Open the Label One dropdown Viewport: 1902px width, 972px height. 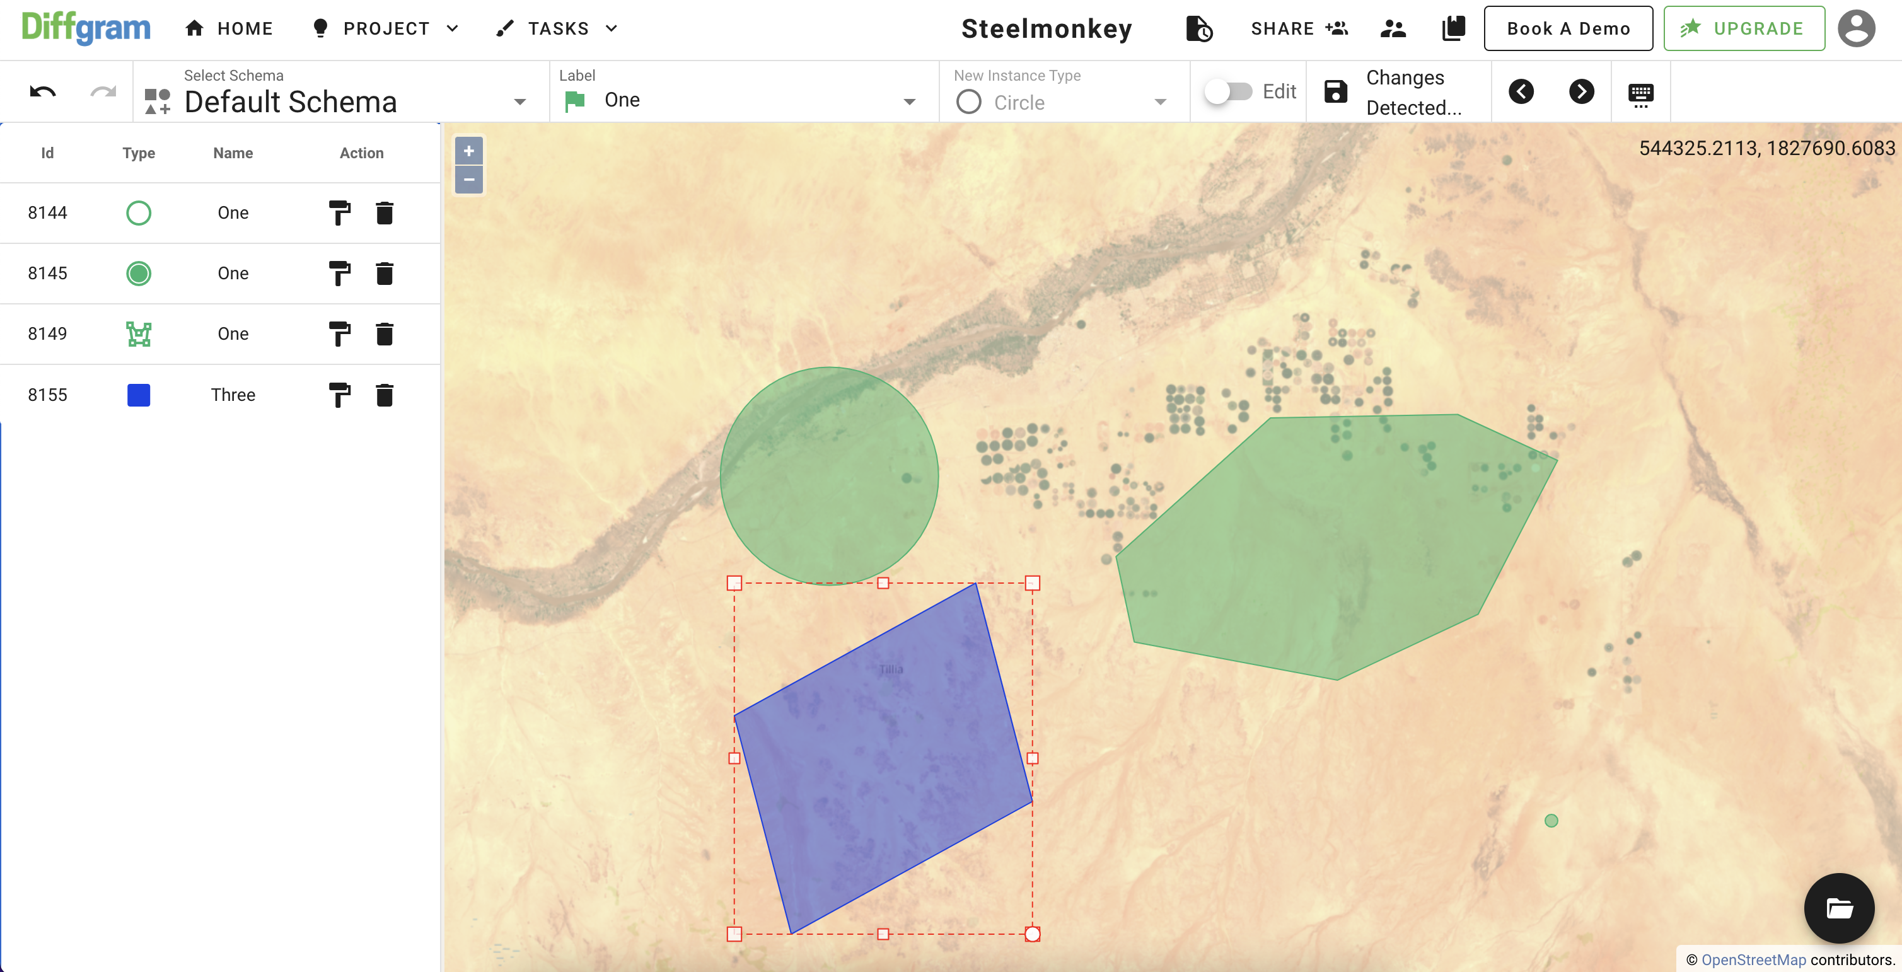click(x=909, y=102)
